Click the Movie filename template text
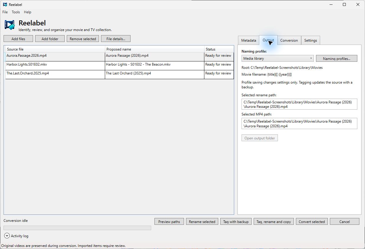This screenshot has height=249, width=365. tap(266, 74)
